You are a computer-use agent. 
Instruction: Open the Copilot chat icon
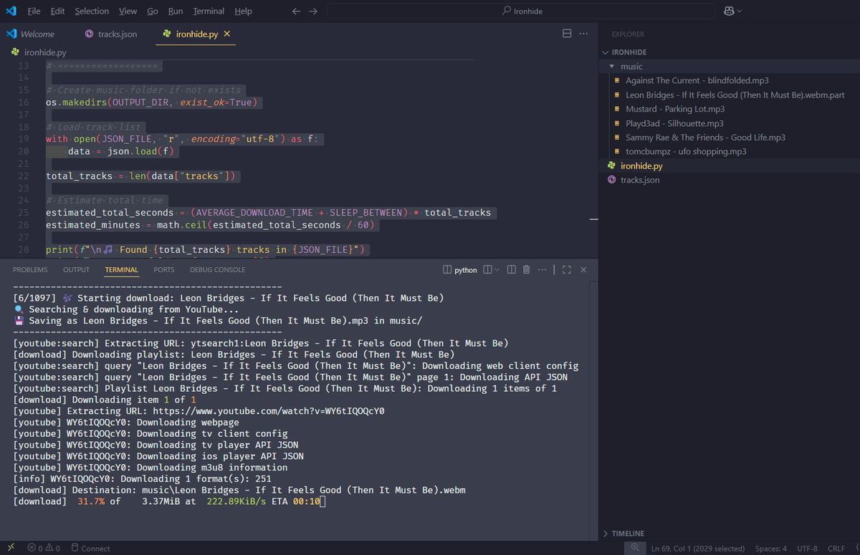point(730,11)
